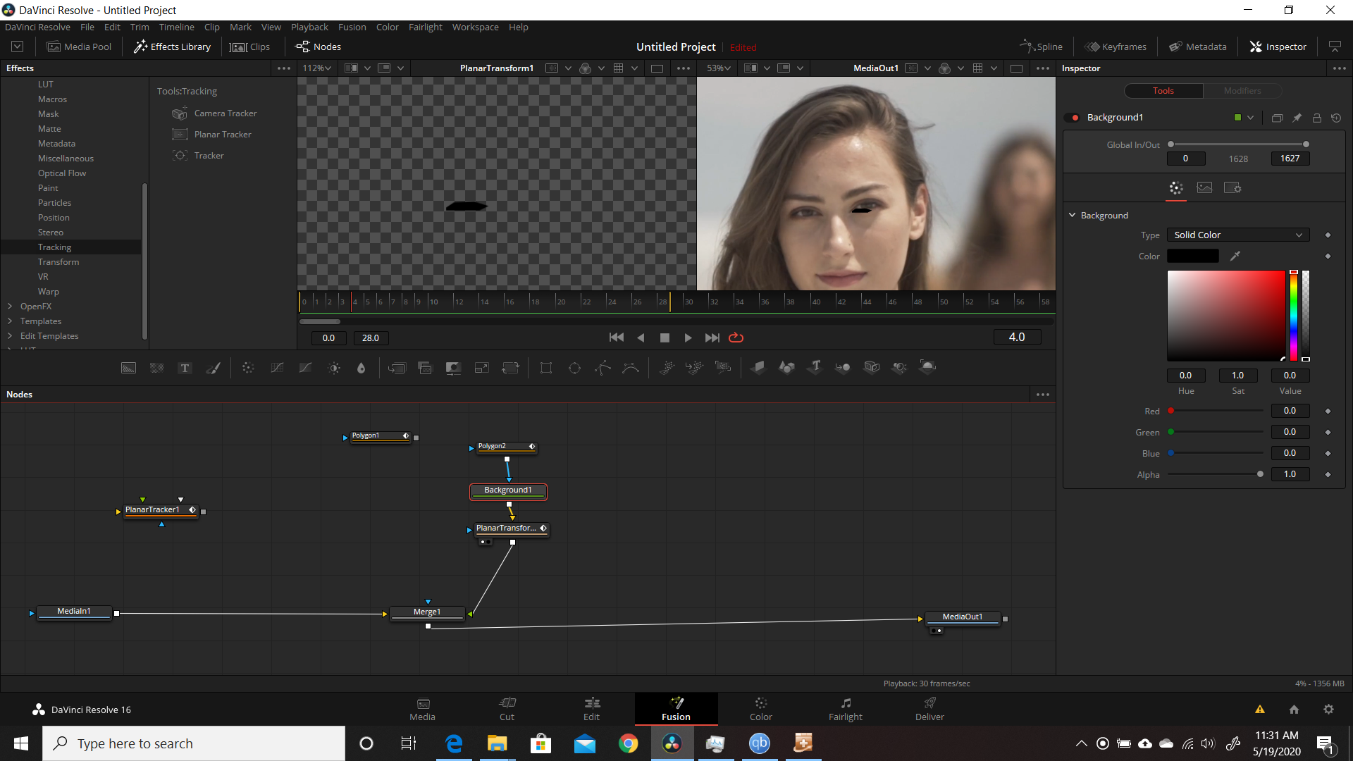Add a Shape 3D node
The width and height of the screenshot is (1353, 761).
[x=786, y=367]
